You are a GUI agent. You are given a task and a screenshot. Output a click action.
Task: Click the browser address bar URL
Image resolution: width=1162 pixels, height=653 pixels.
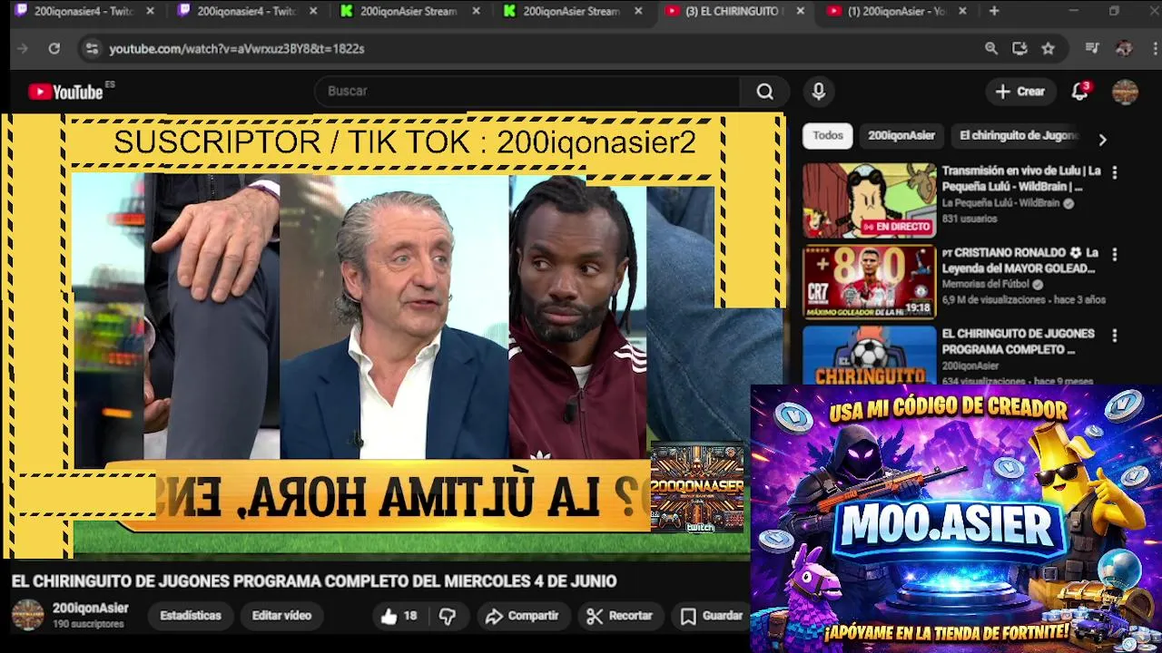click(x=237, y=49)
